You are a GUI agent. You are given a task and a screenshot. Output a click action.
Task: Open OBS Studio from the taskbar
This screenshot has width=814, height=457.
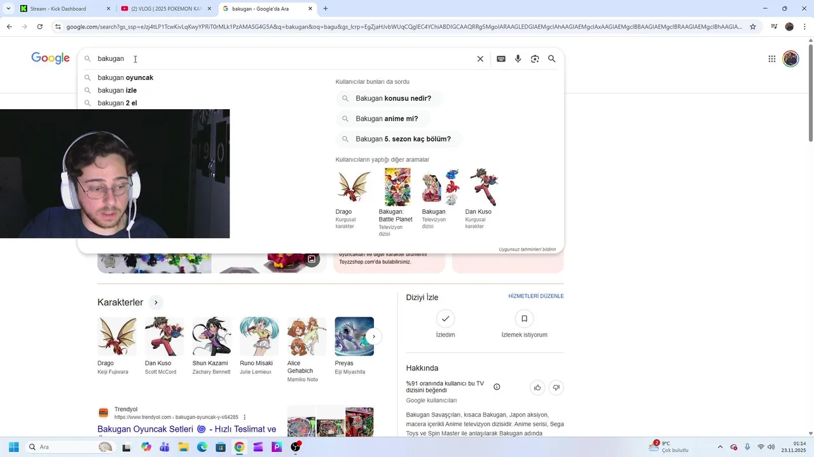296,447
